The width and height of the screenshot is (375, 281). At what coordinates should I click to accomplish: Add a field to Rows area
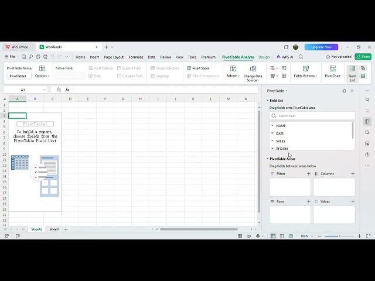click(309, 201)
